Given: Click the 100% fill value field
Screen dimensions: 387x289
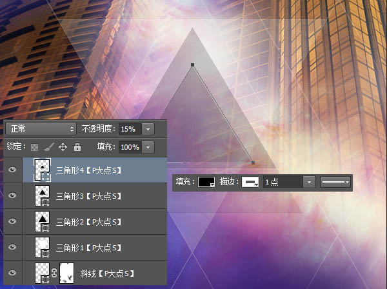Looking at the screenshot, I should click(x=130, y=147).
